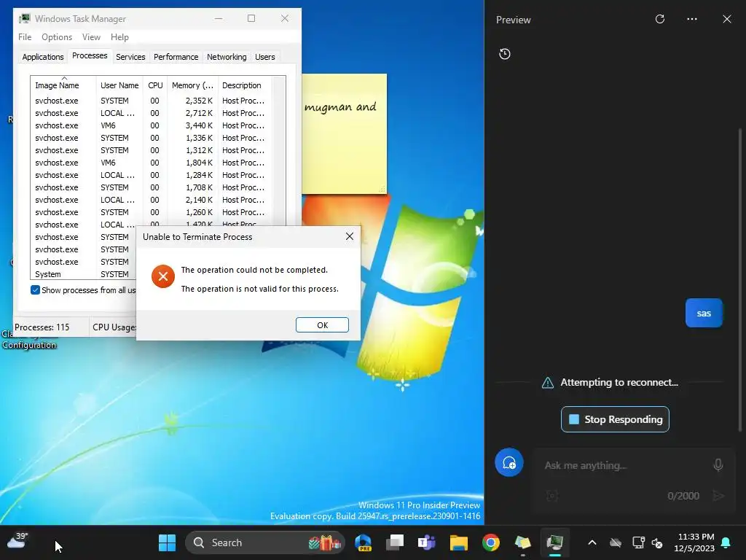Viewport: 746px width, 560px height.
Task: Click OK in the Unable to Terminate Process dialog
Action: 322,324
